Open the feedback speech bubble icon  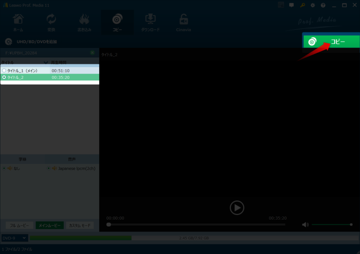tap(292, 6)
